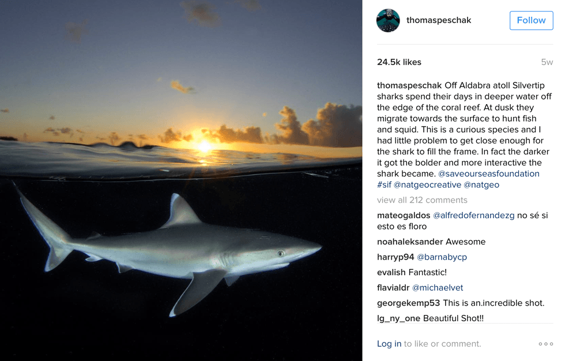Open thomaspeschak username in the header
Image resolution: width=565 pixels, height=361 pixels.
pyautogui.click(x=438, y=20)
